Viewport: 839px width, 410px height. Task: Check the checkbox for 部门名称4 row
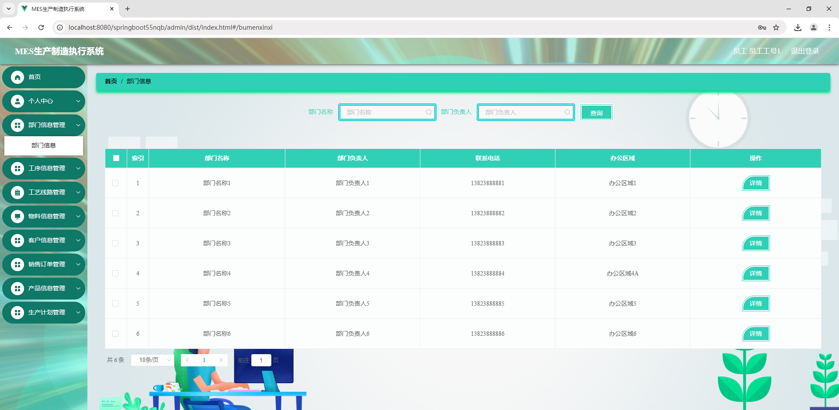(x=116, y=273)
